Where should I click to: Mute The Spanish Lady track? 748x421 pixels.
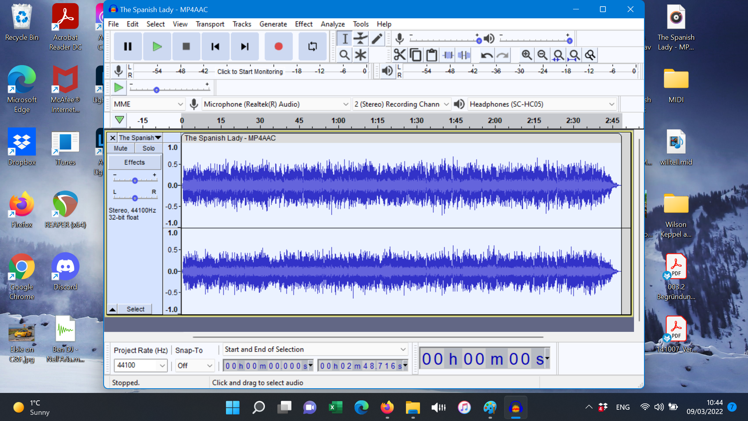tap(120, 148)
